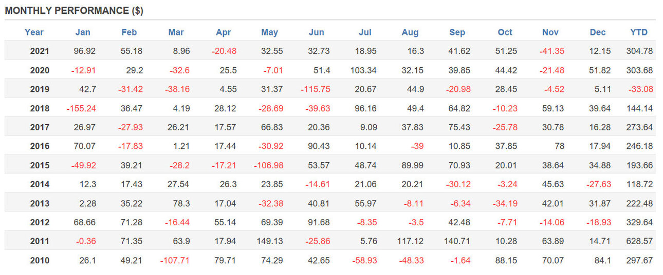
Task: Select the Jun column header
Action: point(317,32)
